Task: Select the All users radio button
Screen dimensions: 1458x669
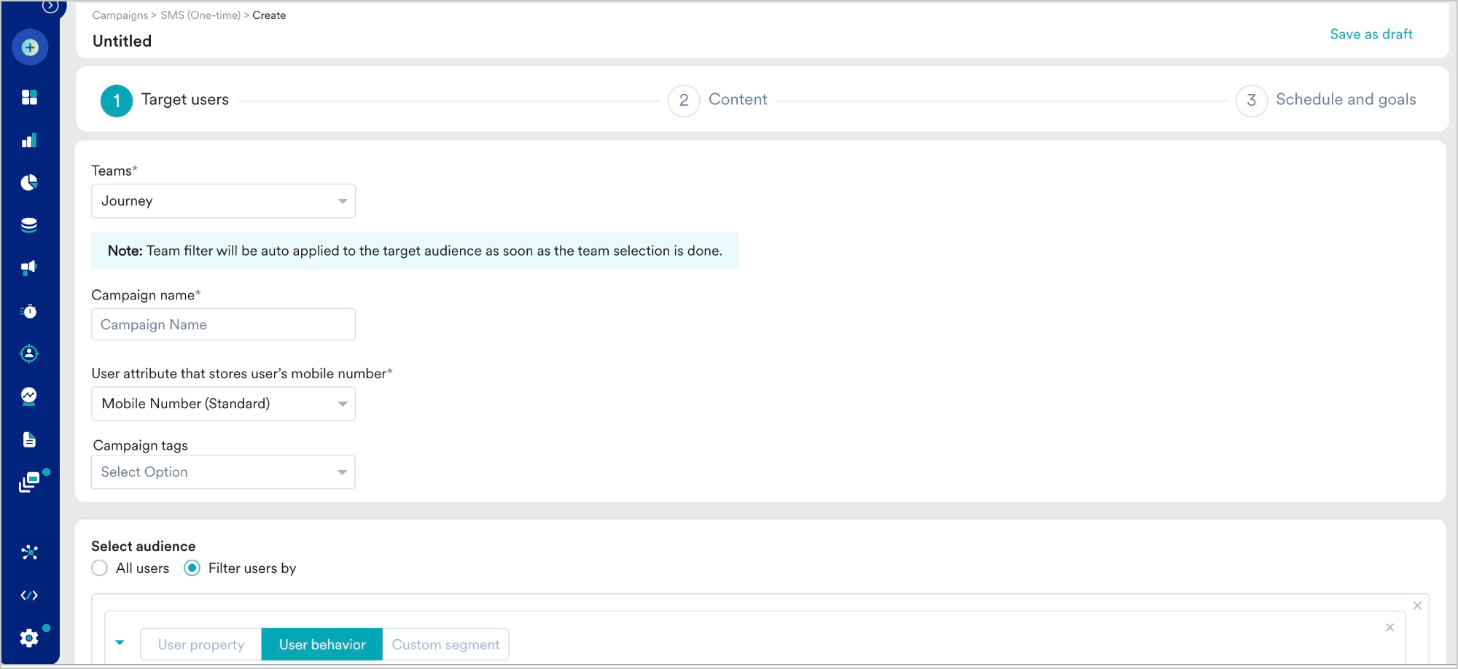Action: 100,568
